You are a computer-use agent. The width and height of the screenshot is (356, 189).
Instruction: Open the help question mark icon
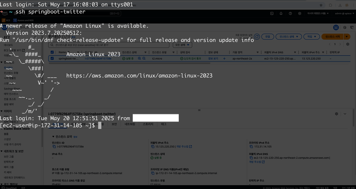pyautogui.click(x=290, y=13)
